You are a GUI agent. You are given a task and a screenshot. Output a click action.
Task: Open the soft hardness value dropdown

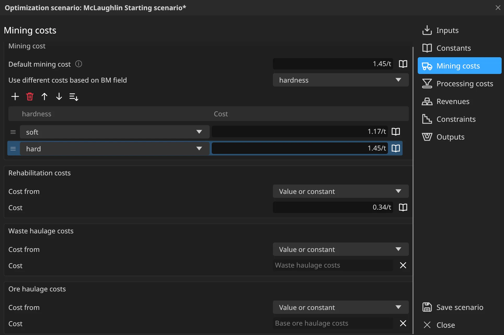coord(114,132)
